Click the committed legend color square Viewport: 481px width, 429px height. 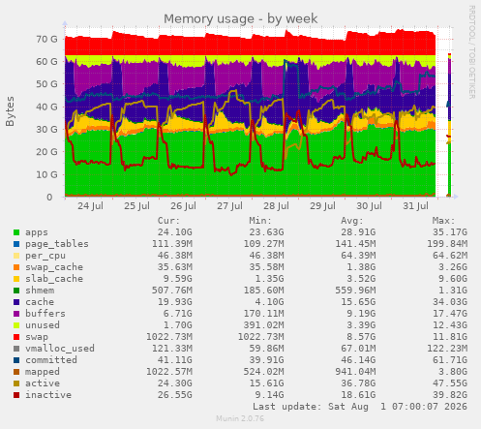click(x=16, y=360)
